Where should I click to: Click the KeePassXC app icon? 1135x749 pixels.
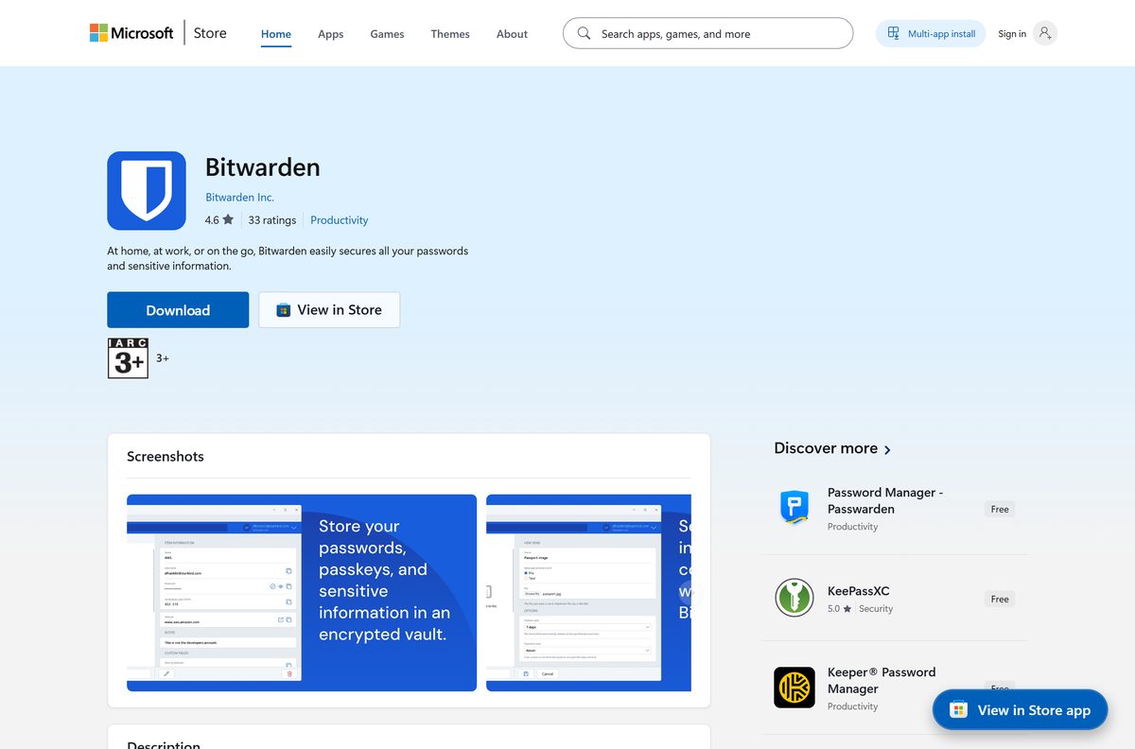tap(794, 598)
